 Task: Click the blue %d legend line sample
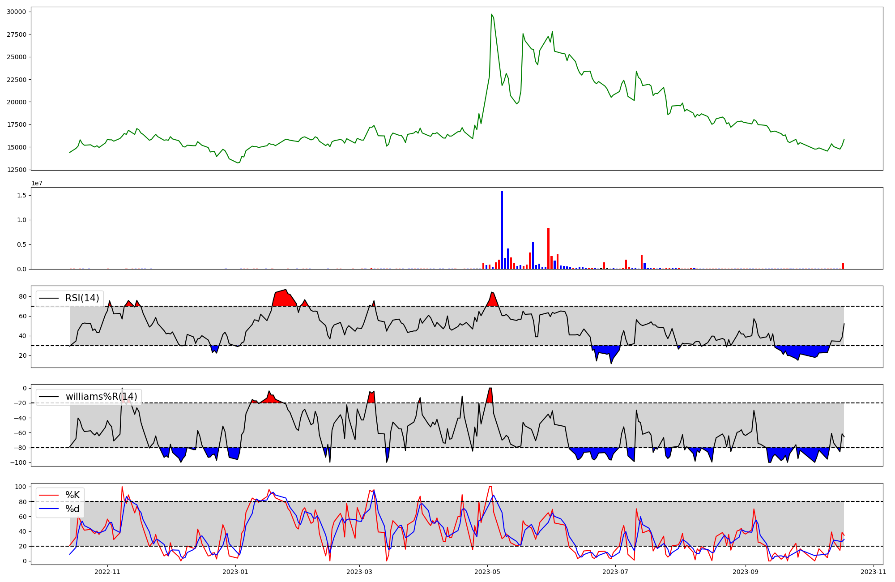(x=49, y=509)
